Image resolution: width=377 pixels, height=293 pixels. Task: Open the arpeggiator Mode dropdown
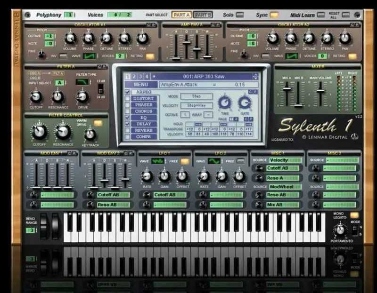click(197, 96)
